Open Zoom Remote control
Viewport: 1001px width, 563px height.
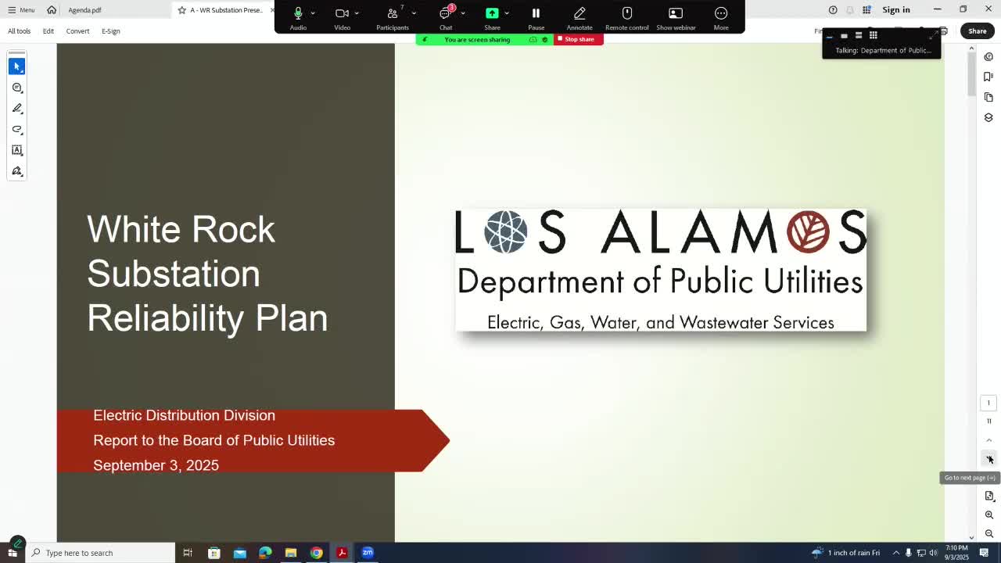[x=626, y=17]
